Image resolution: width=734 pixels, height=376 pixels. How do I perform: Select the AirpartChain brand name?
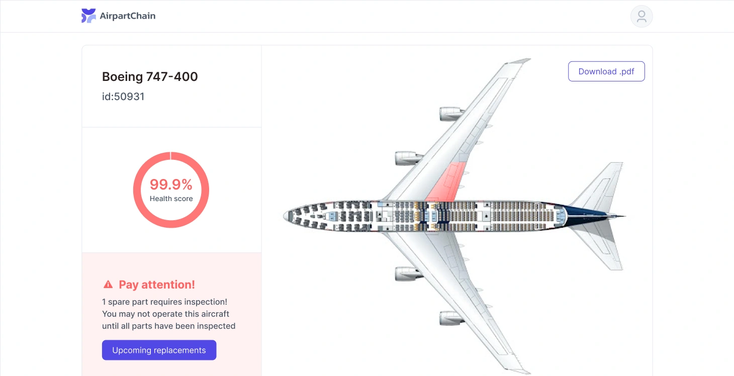[x=128, y=16]
